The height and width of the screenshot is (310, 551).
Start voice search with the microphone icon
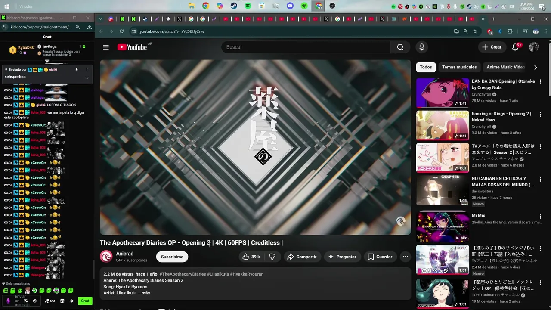[422, 47]
